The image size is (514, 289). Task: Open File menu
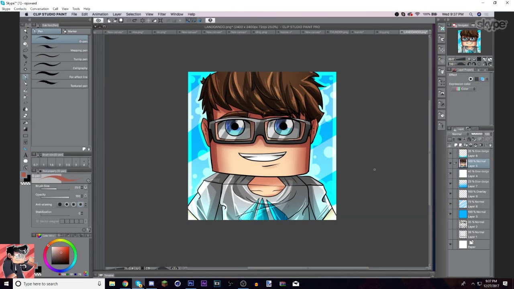point(74,14)
